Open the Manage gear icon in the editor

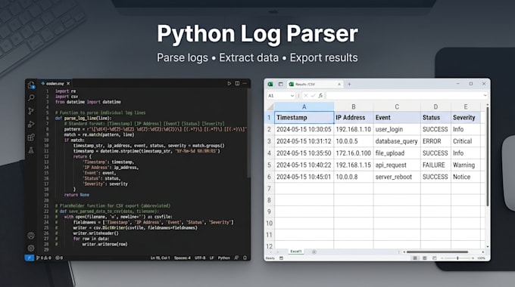point(31,248)
